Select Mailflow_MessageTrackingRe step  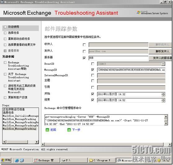(20, 122)
